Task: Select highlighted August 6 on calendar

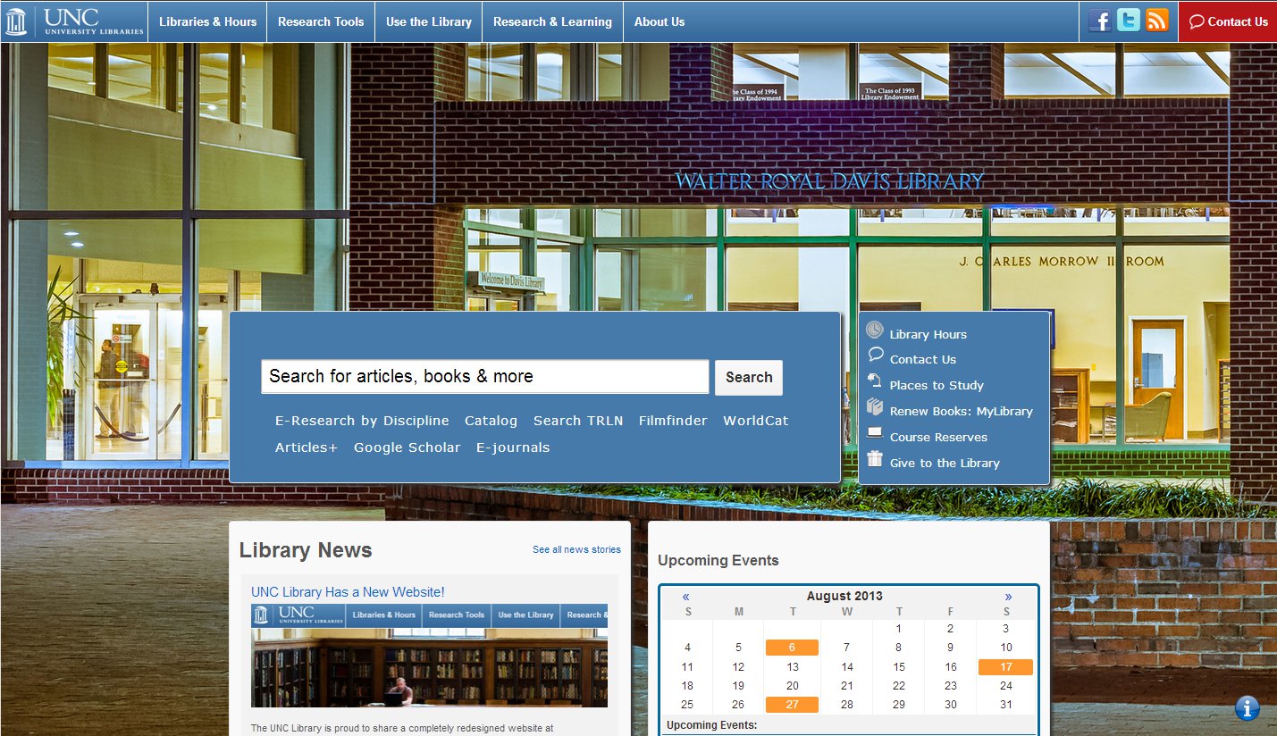Action: click(x=792, y=648)
